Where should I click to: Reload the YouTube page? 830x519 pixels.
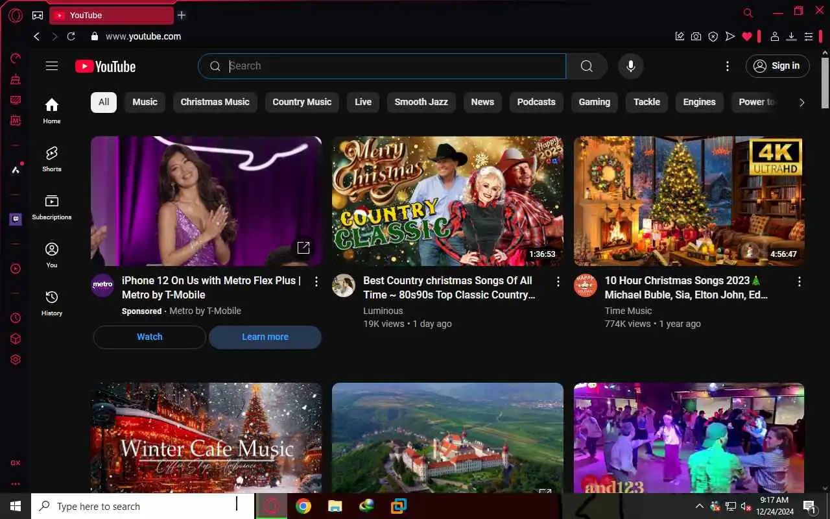(x=71, y=36)
